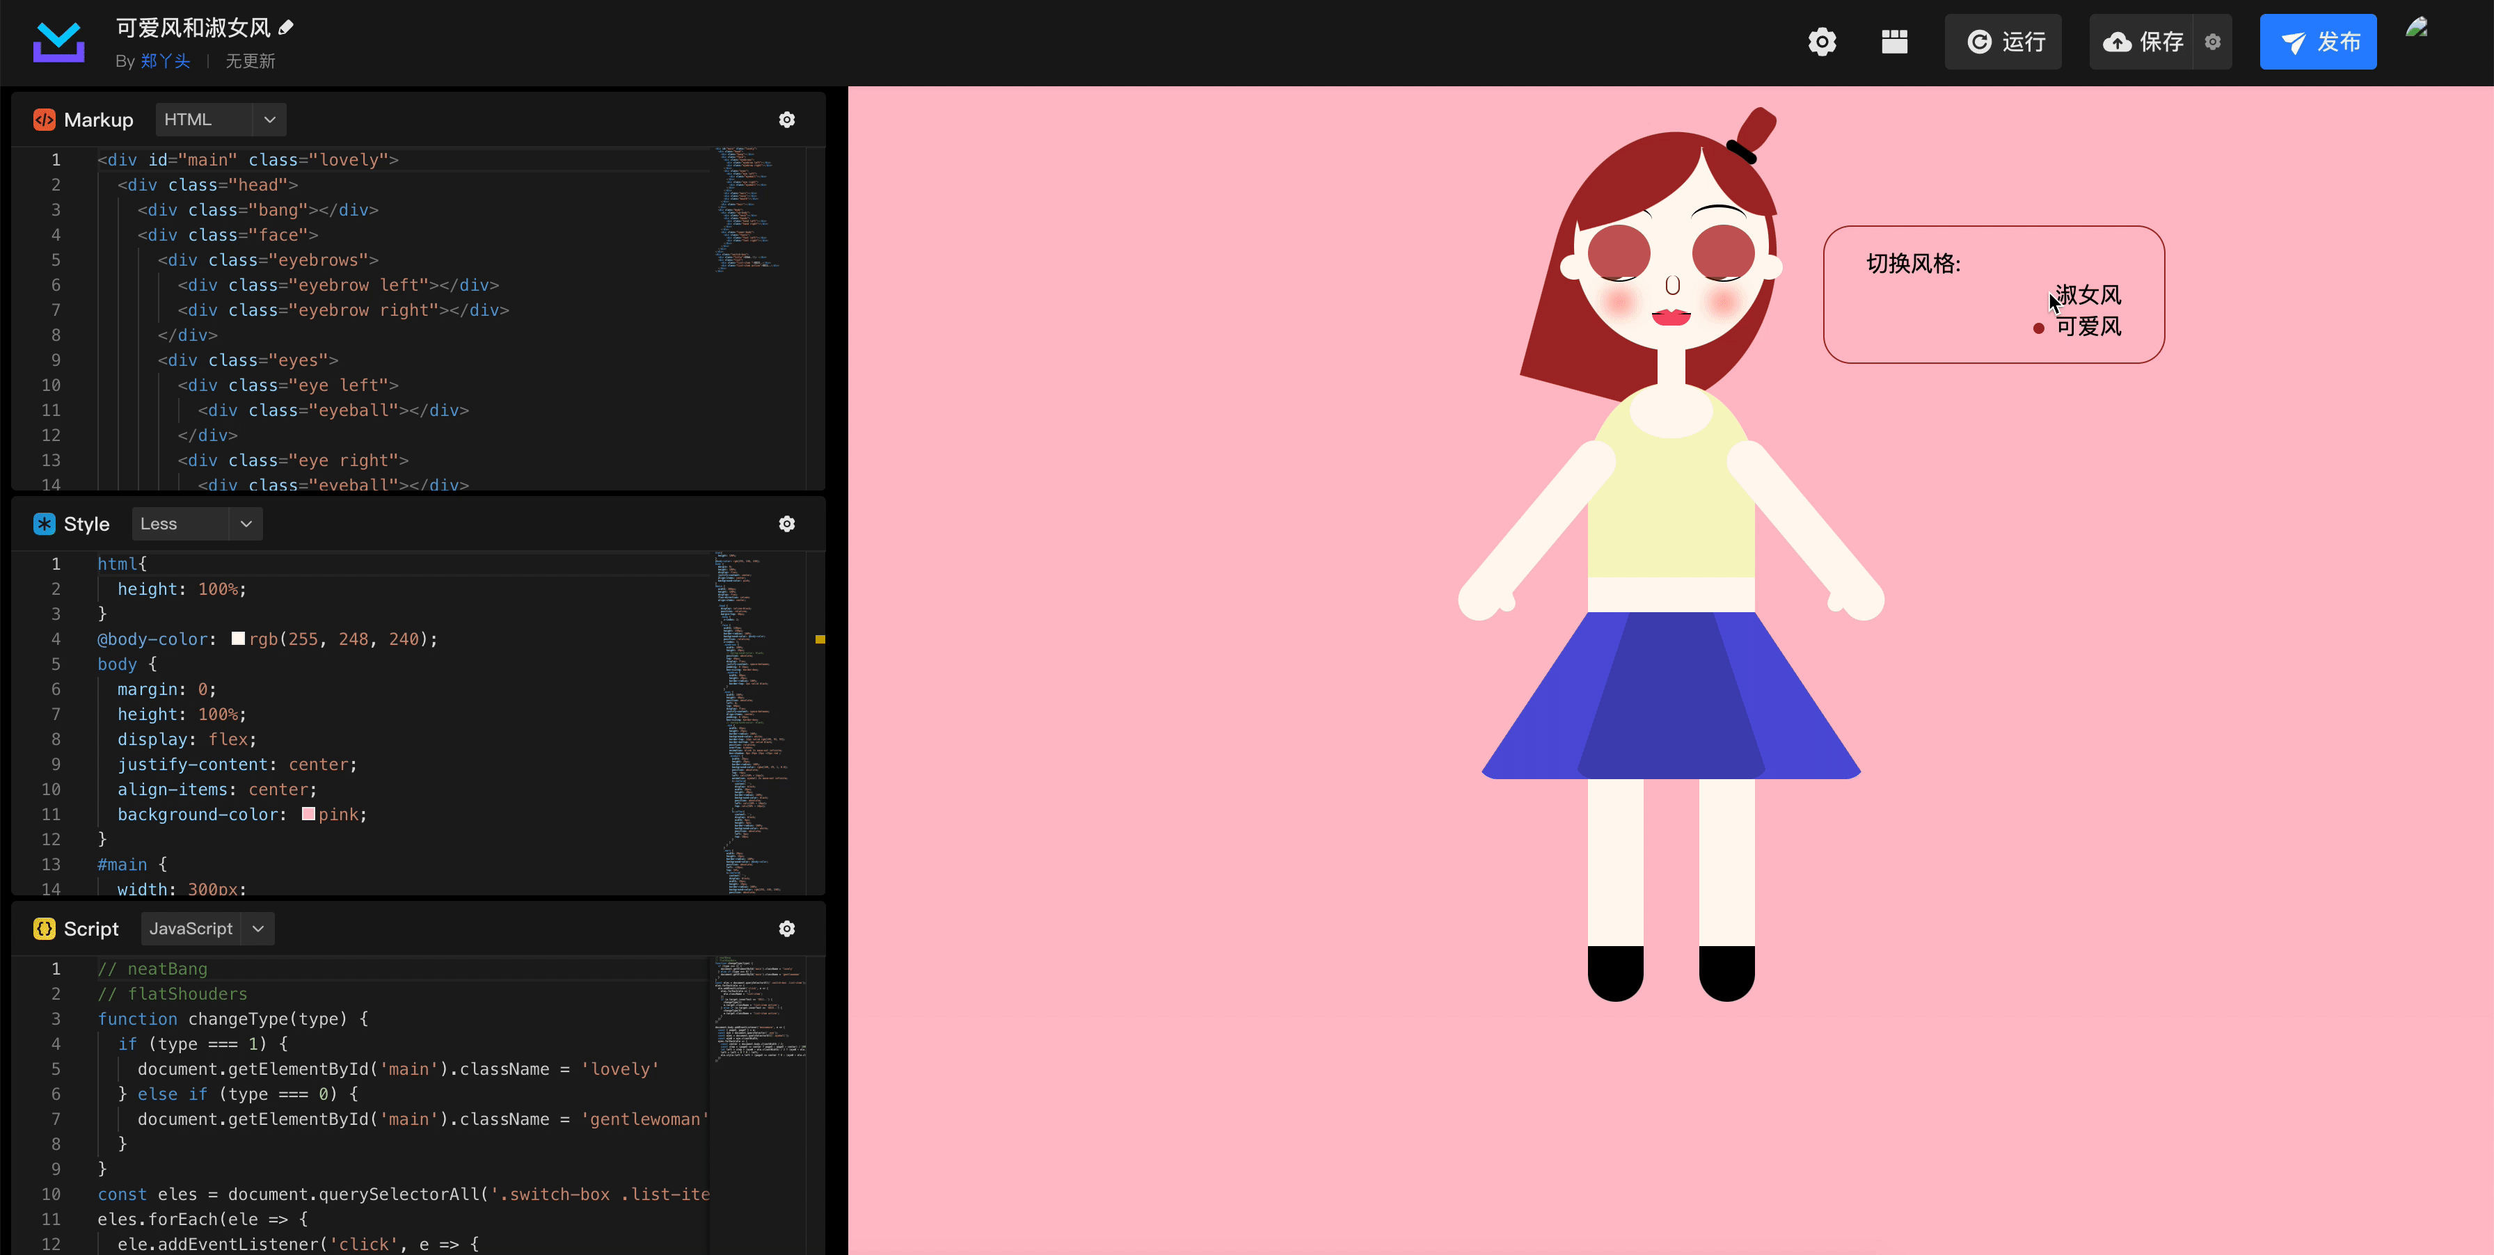This screenshot has height=1255, width=2494.
Task: Click the user avatar icon
Action: (2415, 28)
